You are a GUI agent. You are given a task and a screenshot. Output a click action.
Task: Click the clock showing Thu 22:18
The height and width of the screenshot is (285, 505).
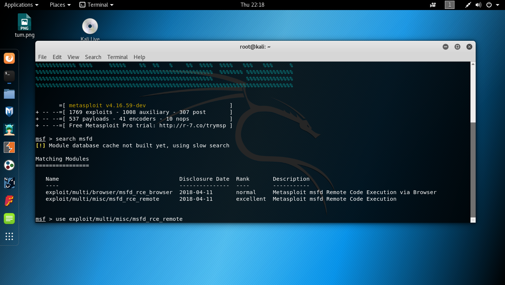click(252, 5)
